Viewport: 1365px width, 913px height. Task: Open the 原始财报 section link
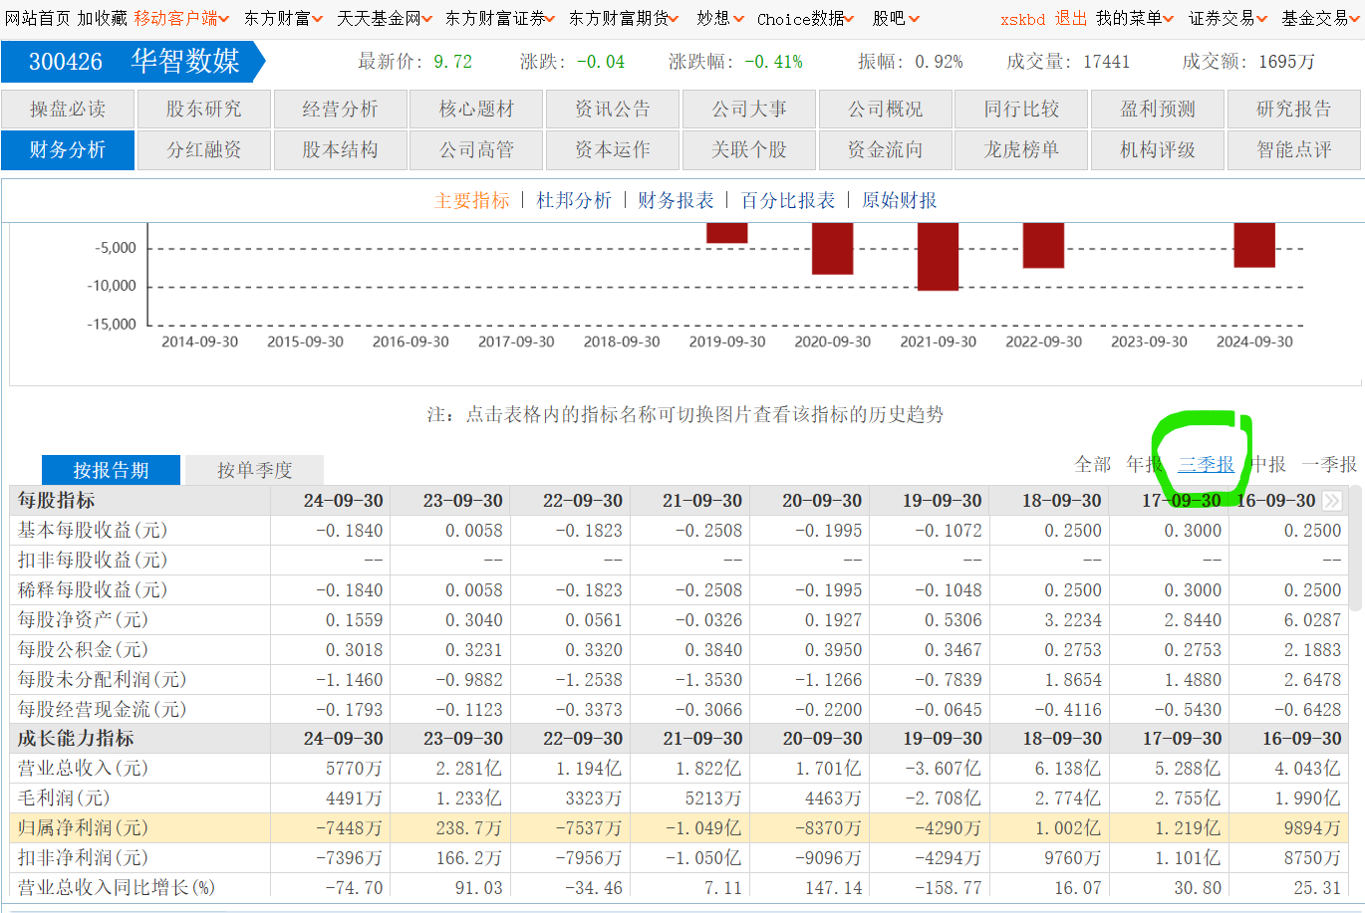[x=900, y=200]
